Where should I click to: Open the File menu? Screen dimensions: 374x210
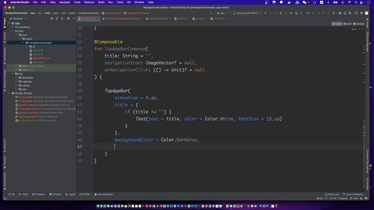[x=35, y=2]
